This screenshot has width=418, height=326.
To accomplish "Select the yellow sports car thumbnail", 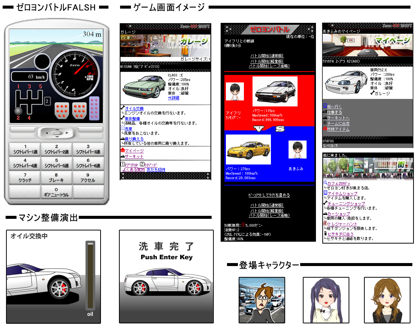I will click(248, 150).
